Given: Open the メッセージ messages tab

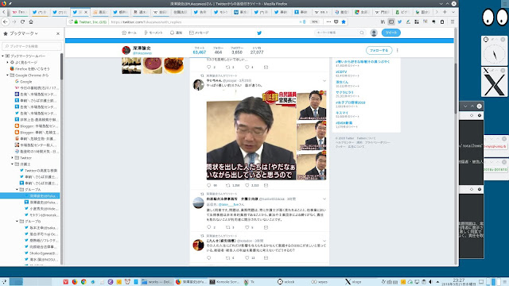Looking at the screenshot, I should pyautogui.click(x=199, y=33).
